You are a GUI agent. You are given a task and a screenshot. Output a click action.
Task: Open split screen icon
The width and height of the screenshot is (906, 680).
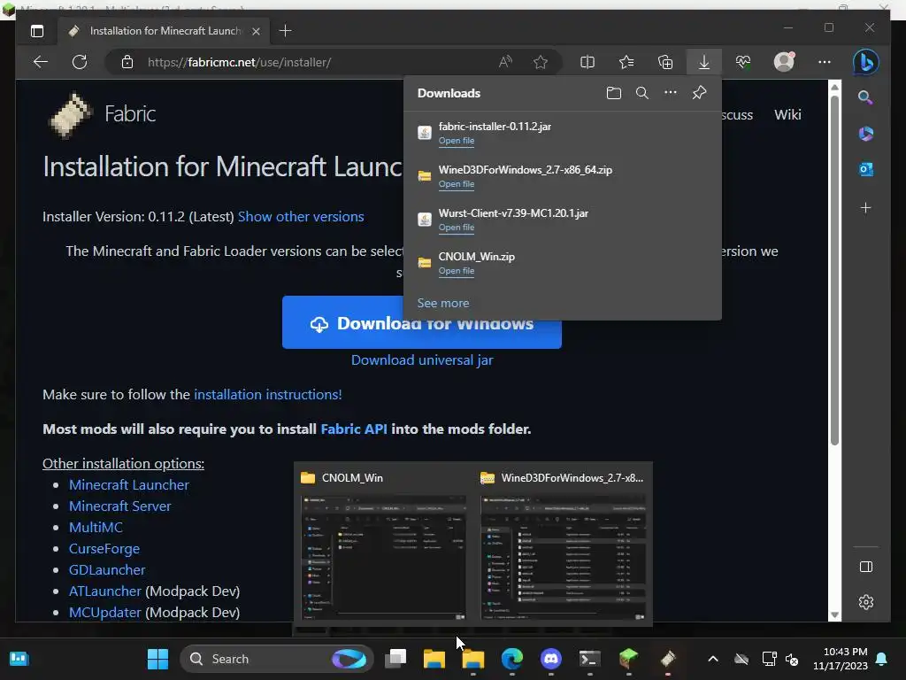(x=587, y=62)
